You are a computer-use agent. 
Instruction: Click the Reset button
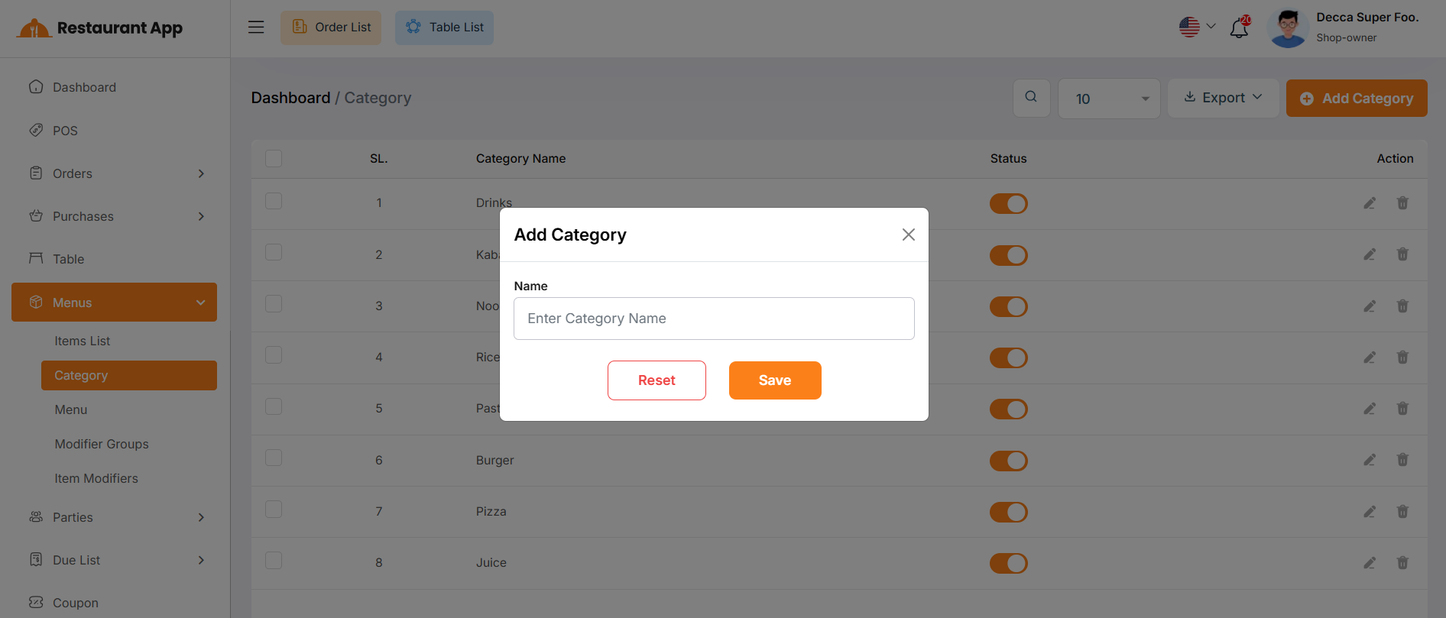pos(657,380)
